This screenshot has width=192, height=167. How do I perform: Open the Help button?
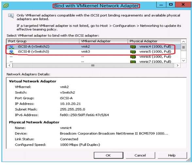click(x=172, y=155)
